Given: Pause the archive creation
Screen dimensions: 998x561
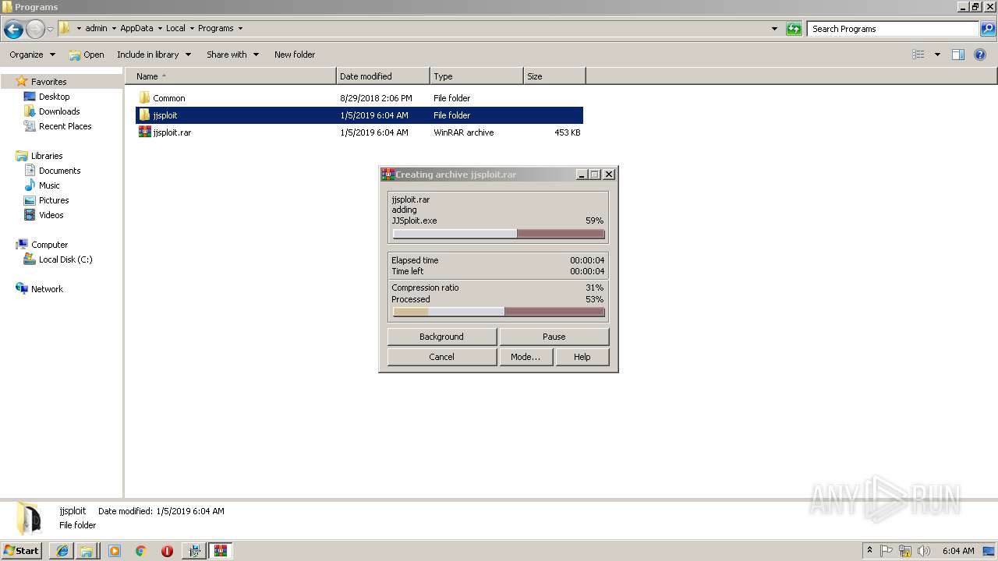Looking at the screenshot, I should 554,337.
